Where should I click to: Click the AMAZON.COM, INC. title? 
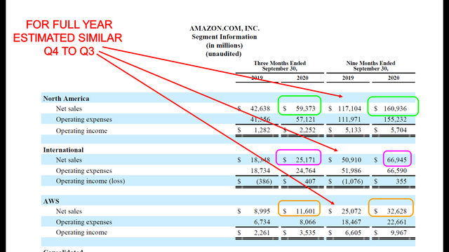click(224, 28)
